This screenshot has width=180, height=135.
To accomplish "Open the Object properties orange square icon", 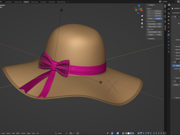I will pyautogui.click(x=169, y=31).
